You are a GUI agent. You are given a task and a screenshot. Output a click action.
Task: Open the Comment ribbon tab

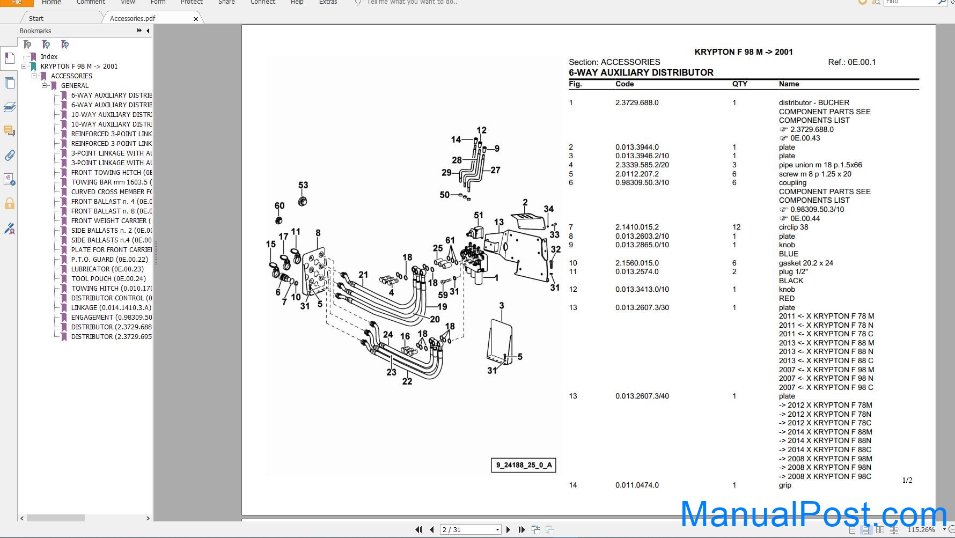91,2
